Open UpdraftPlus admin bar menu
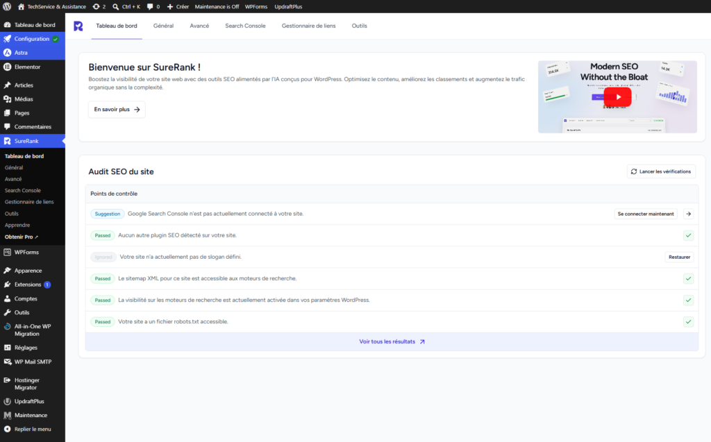The width and height of the screenshot is (711, 442). point(288,6)
